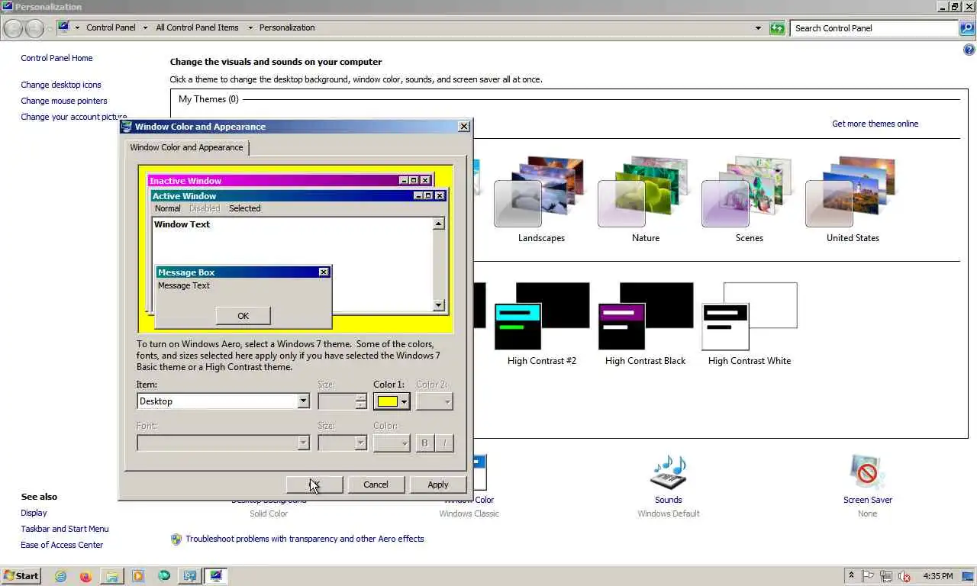Toggle the Italic font button
This screenshot has height=586, width=977.
[x=444, y=443]
